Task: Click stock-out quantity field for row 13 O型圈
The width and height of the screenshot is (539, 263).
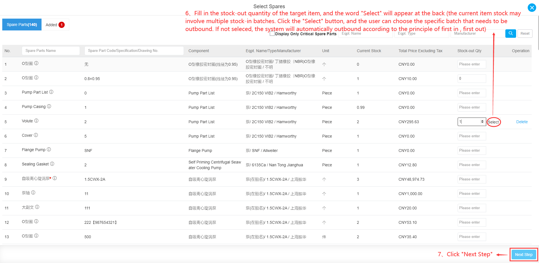Action: (471, 237)
